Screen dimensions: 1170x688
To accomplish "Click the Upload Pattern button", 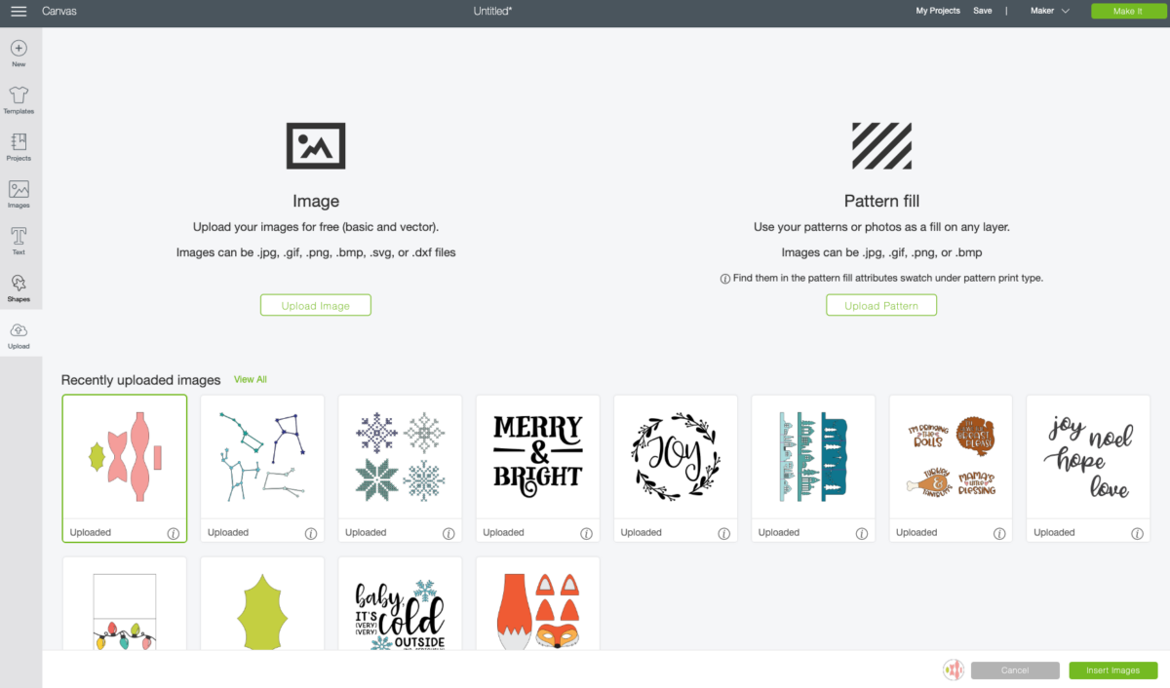I will click(x=881, y=305).
